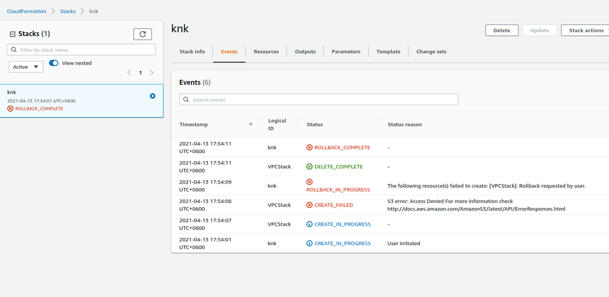609x297 pixels.
Task: Click the Timestamp column header text
Action: point(193,124)
